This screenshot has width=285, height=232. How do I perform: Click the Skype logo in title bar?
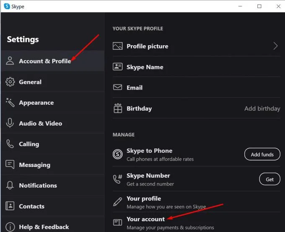click(7, 6)
